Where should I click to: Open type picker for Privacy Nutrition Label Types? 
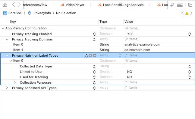(x=120, y=55)
